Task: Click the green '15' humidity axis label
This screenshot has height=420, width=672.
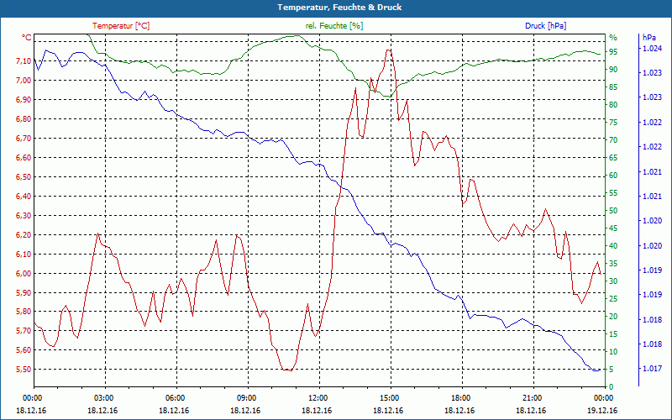Action: (x=613, y=333)
